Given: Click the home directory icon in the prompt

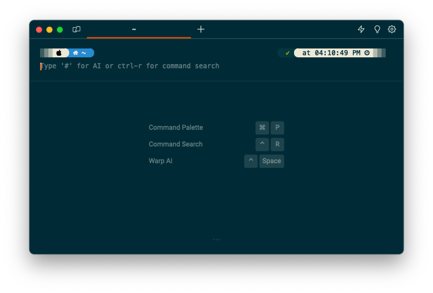Looking at the screenshot, I should coord(75,53).
